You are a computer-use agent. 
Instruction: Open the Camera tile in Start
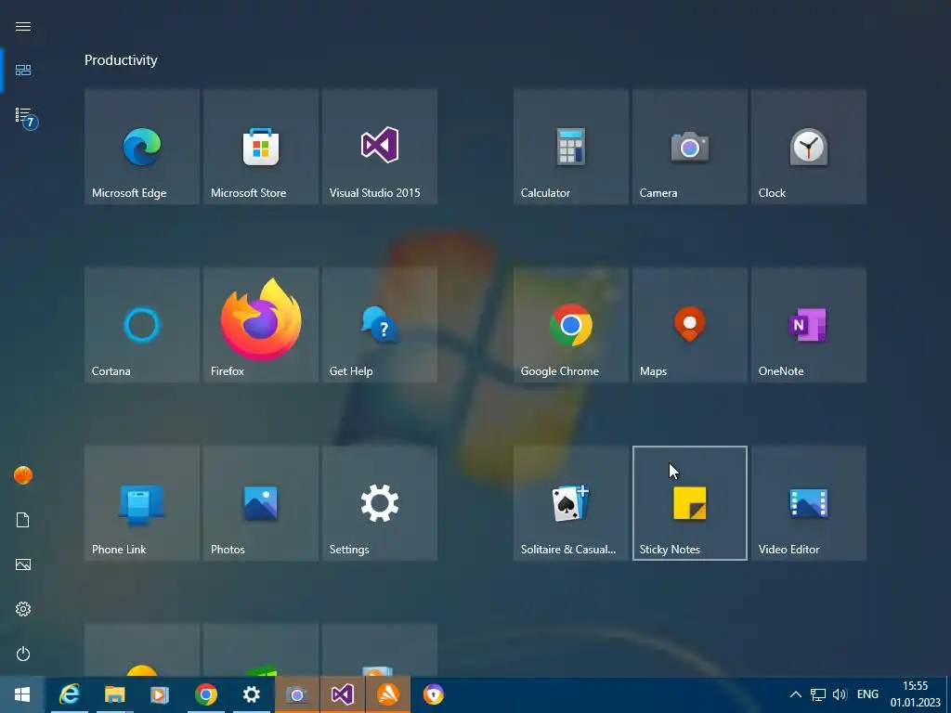690,147
